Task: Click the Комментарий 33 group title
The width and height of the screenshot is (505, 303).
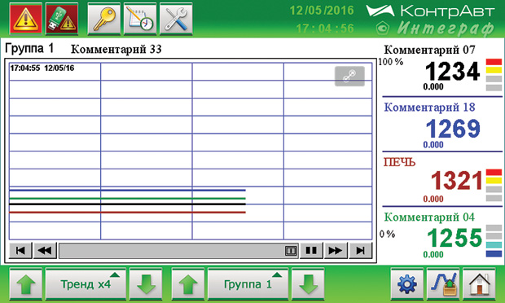Action: tap(116, 49)
